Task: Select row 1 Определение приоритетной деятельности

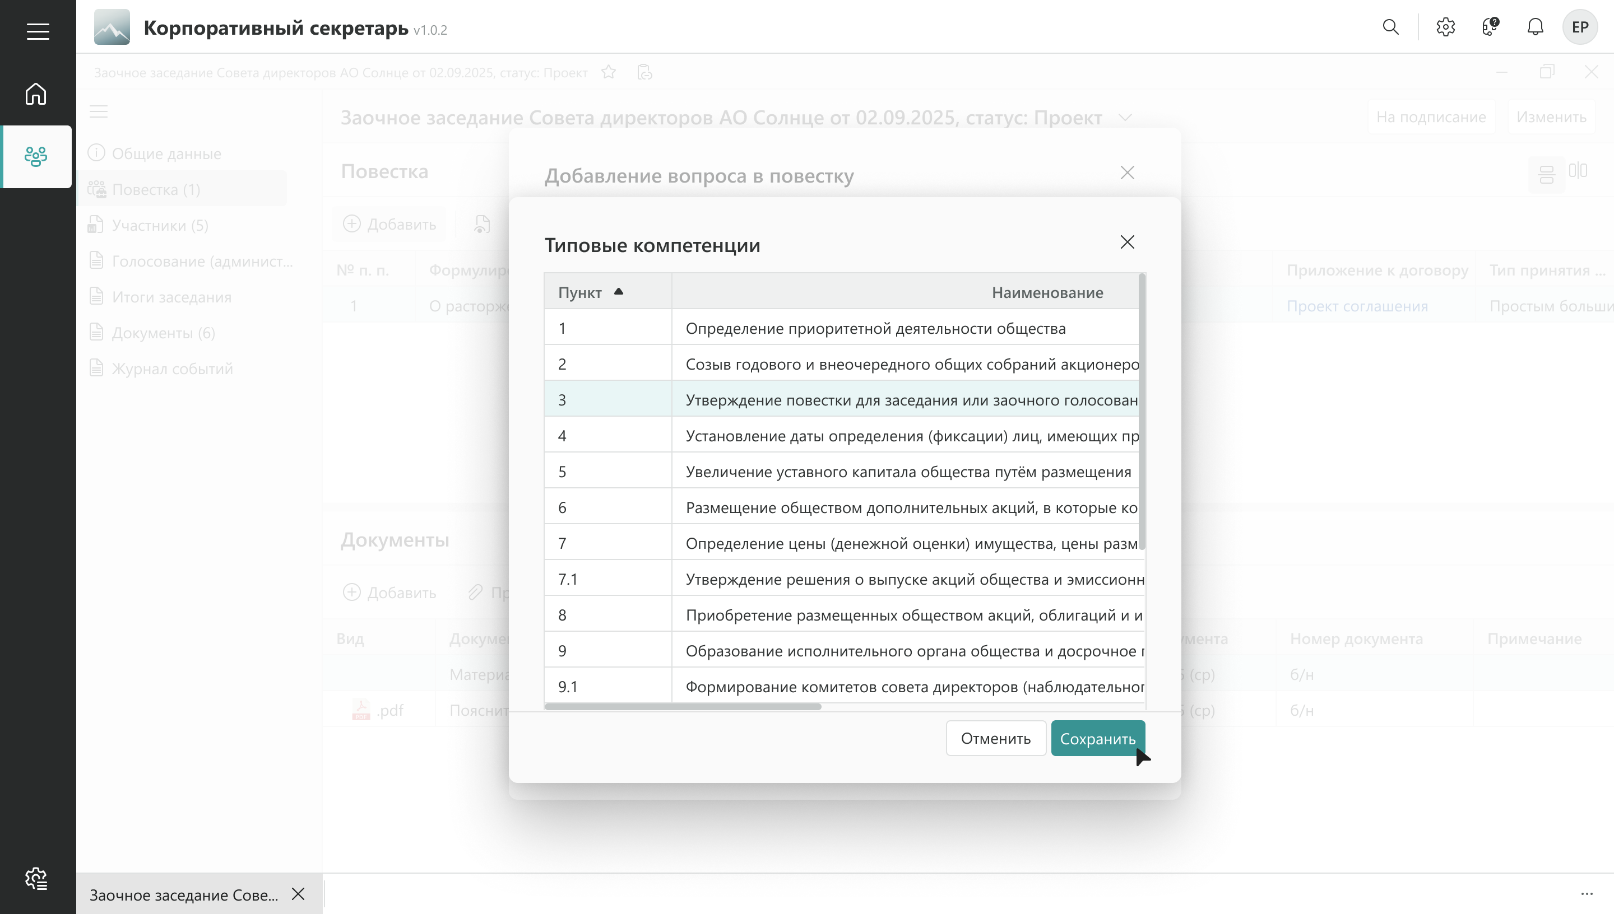Action: [x=875, y=328]
